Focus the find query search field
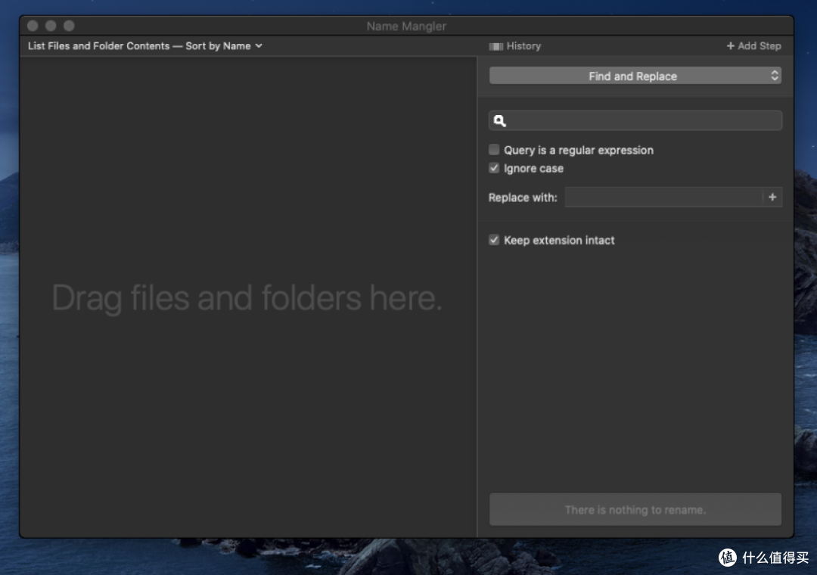This screenshot has height=575, width=817. coord(635,121)
